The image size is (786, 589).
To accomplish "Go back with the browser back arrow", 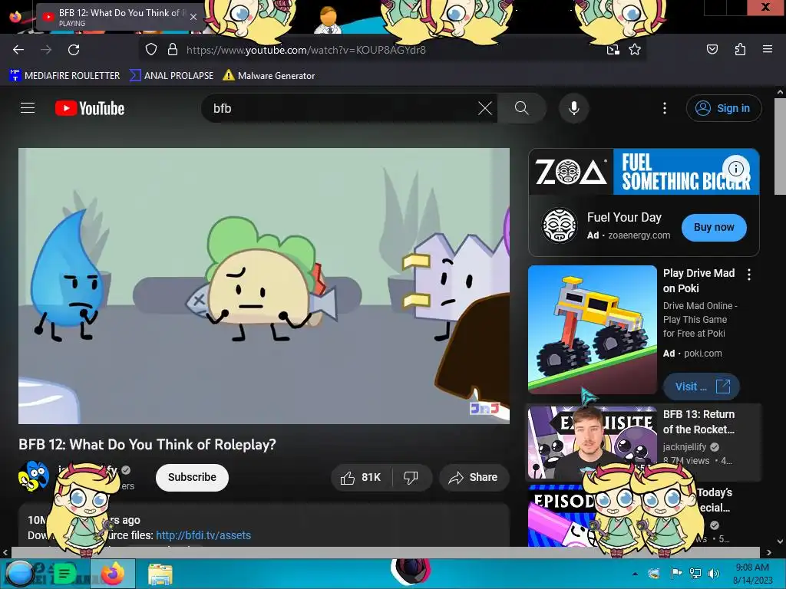I will coord(18,50).
